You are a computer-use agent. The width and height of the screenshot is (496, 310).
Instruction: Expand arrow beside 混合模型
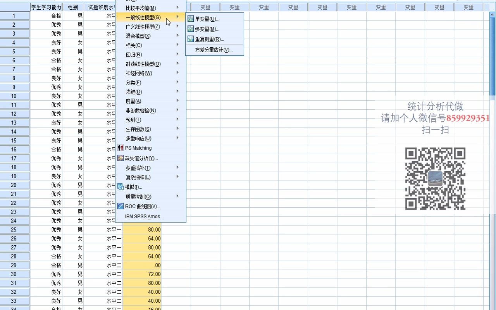tap(177, 35)
